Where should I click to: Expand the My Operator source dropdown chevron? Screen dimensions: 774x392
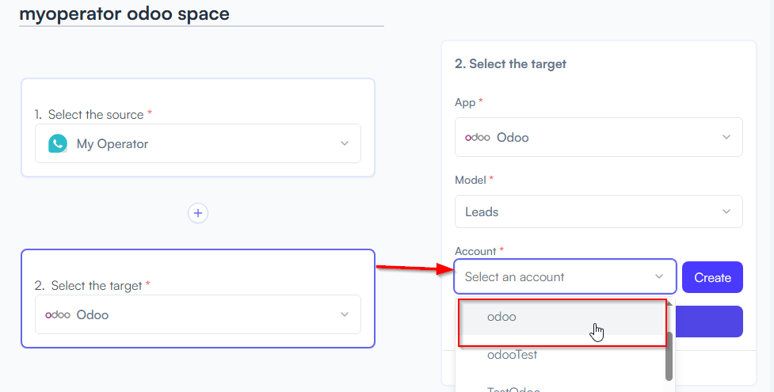coord(345,143)
